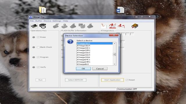Open the File menu
Viewport: 186px width, 104px height.
pos(32,21)
